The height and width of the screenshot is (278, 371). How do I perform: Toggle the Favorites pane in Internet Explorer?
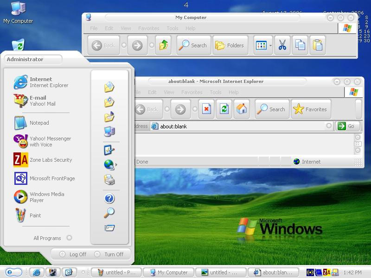pos(311,109)
